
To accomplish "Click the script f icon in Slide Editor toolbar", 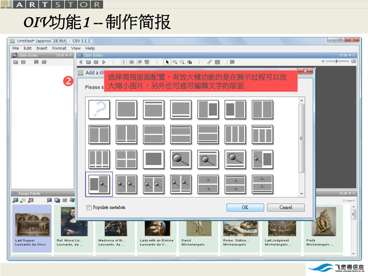I will tap(210, 62).
